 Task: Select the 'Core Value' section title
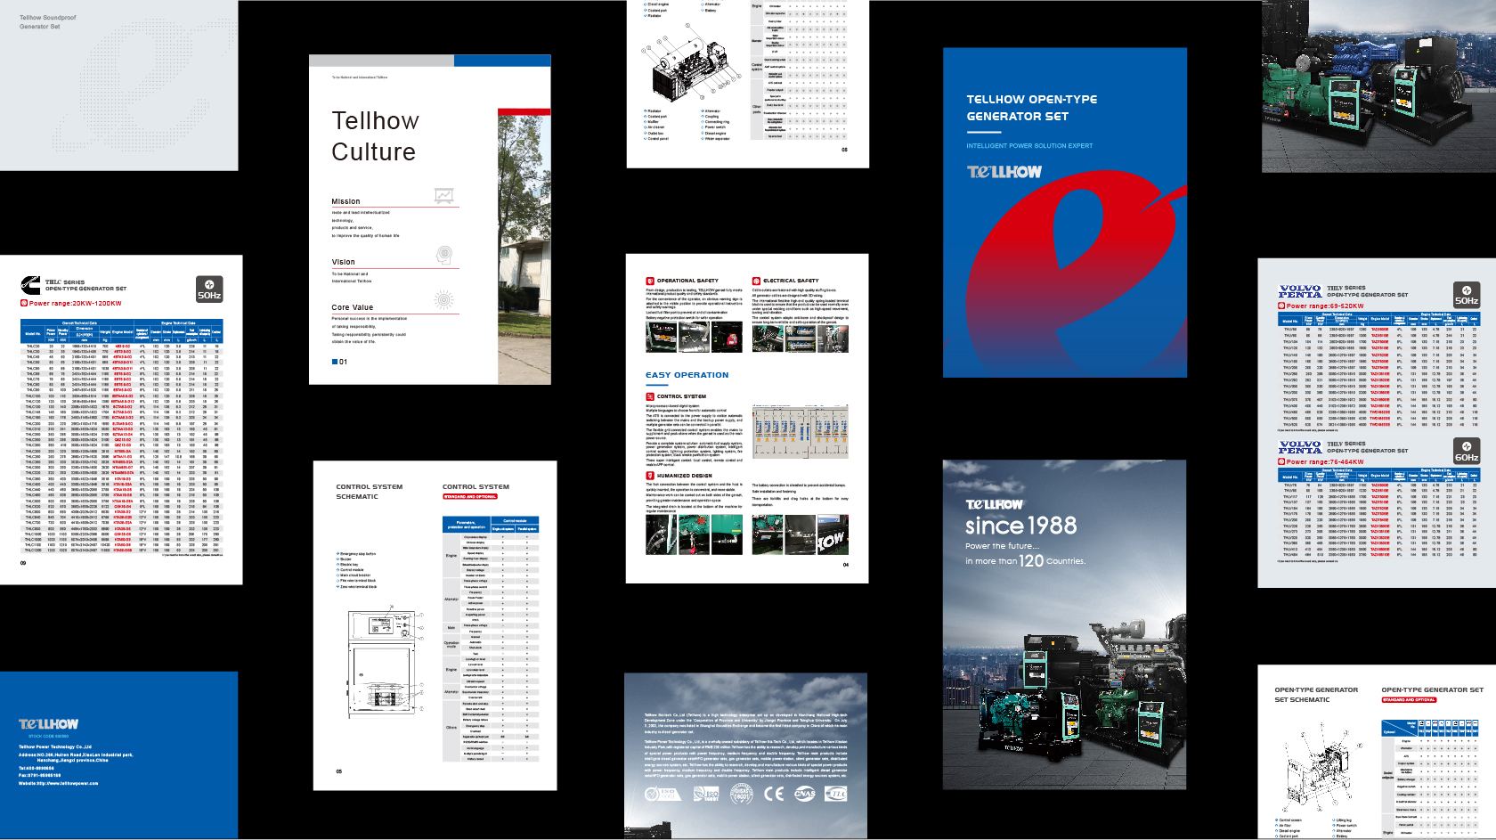[x=353, y=307]
